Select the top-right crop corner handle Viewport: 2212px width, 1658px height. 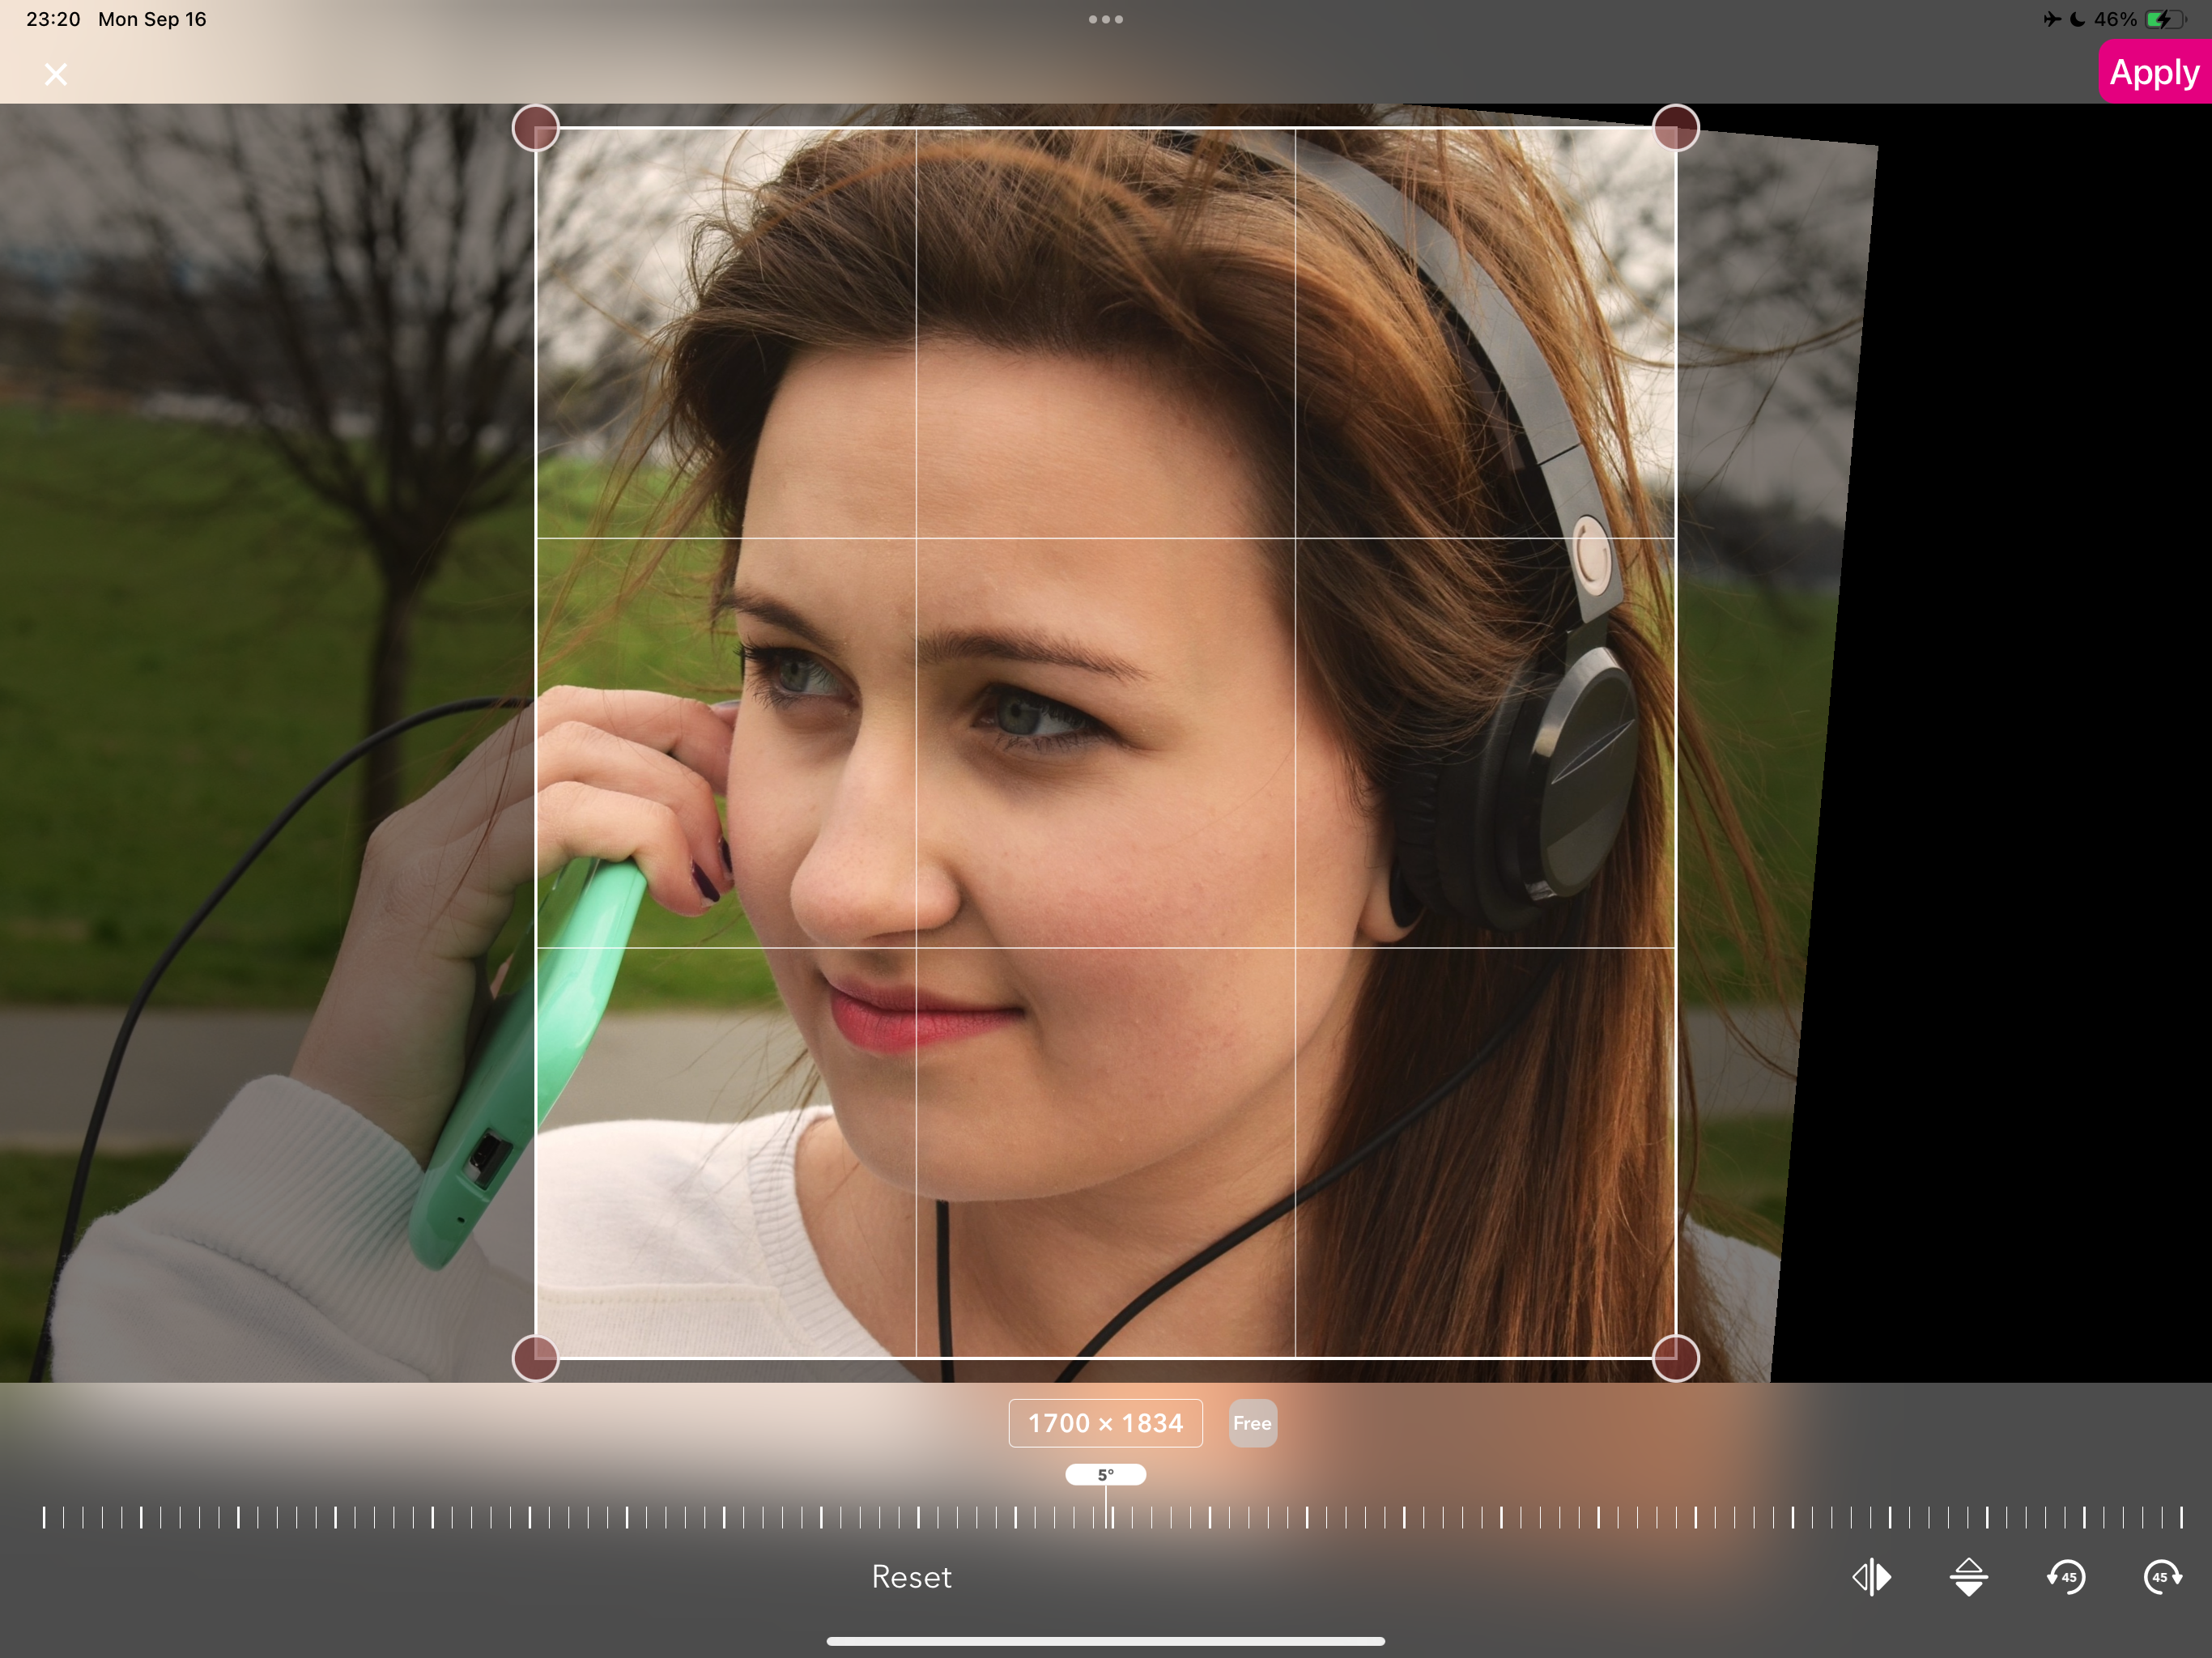(1676, 128)
